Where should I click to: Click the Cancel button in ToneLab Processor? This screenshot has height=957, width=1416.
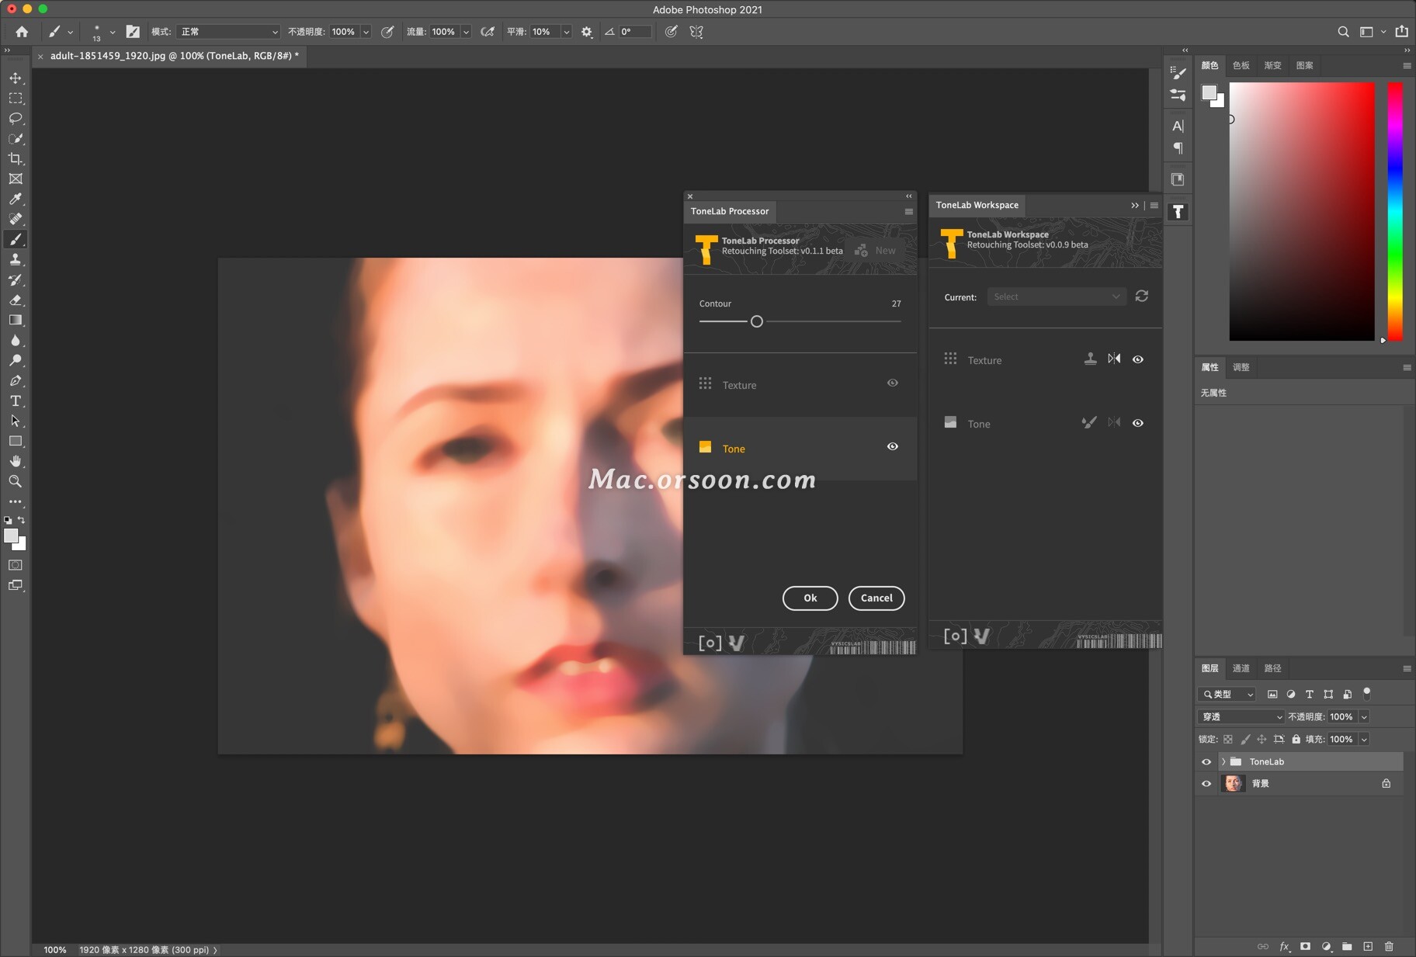(876, 598)
